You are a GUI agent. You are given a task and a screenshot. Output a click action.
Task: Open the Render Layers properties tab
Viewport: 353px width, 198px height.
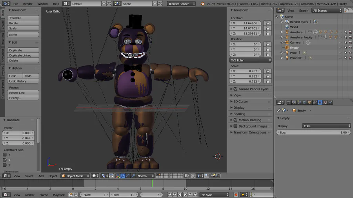click(294, 103)
